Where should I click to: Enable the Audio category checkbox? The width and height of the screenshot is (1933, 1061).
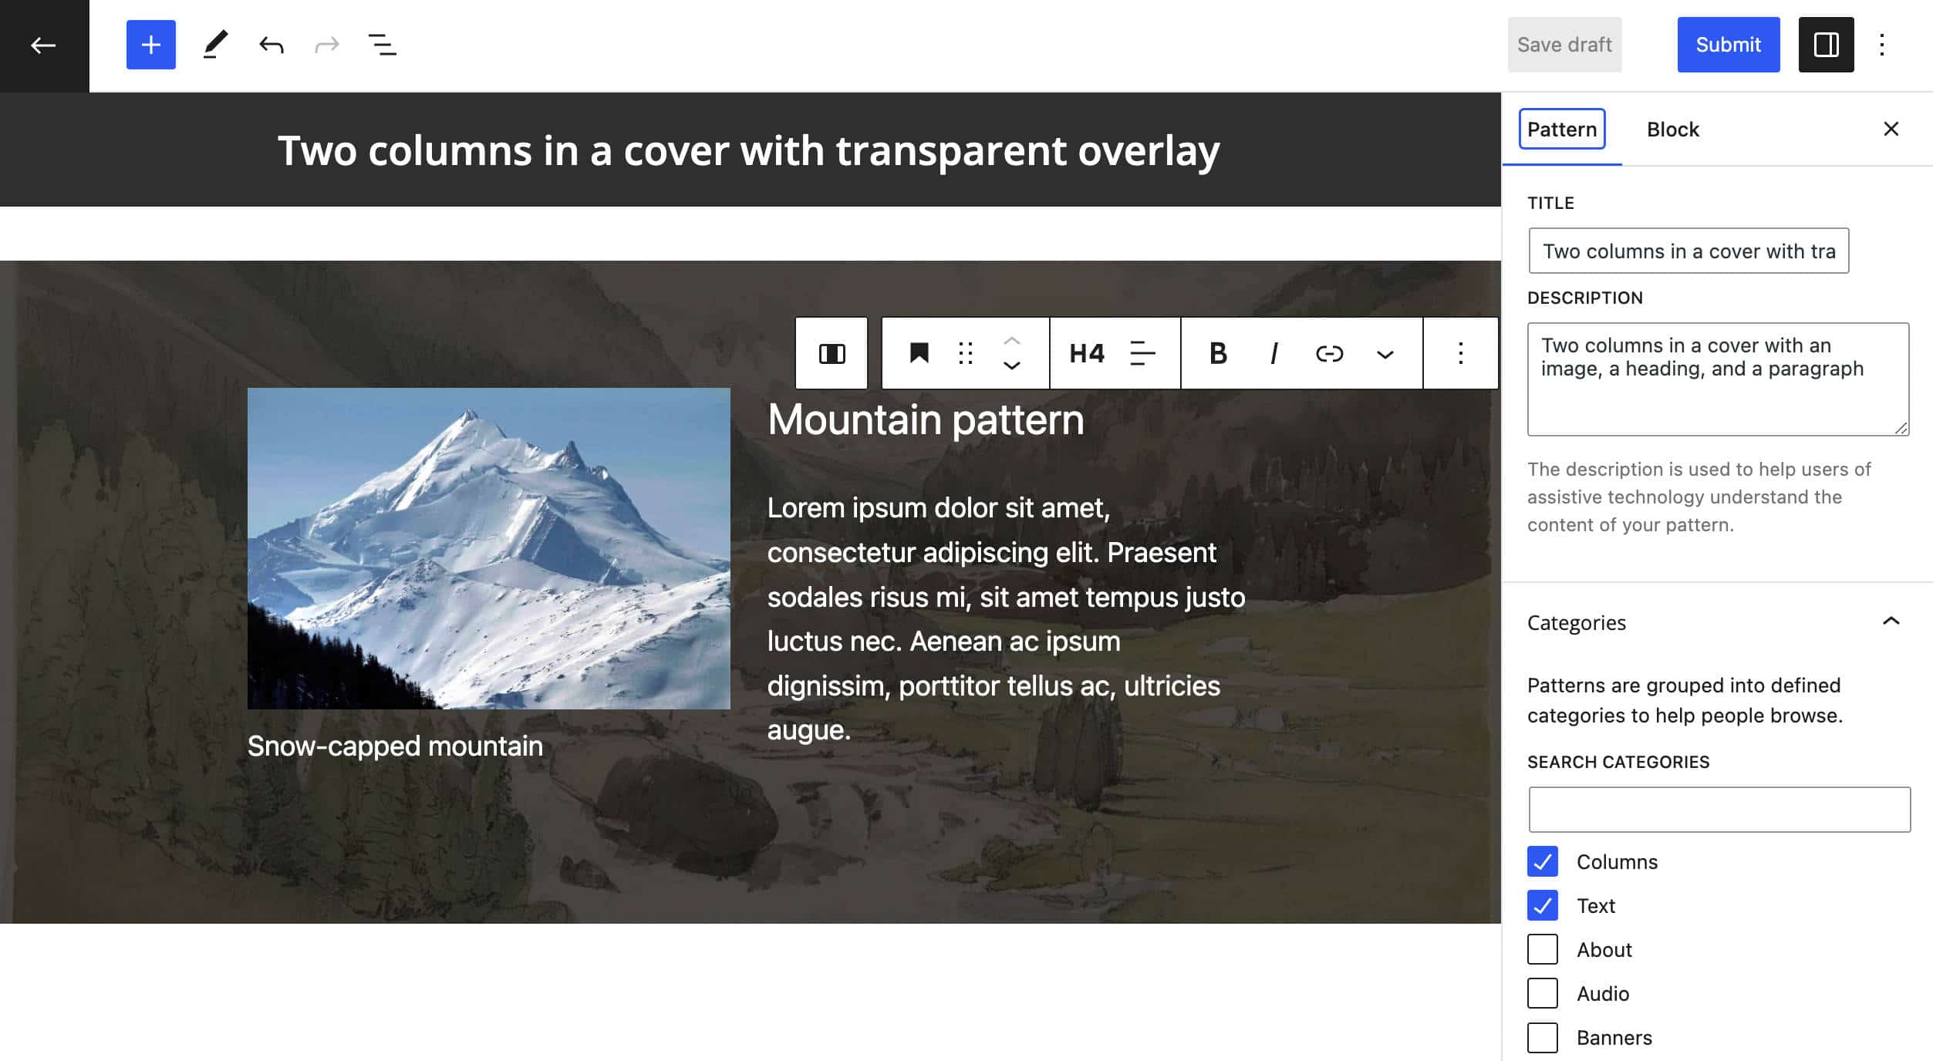click(x=1542, y=993)
